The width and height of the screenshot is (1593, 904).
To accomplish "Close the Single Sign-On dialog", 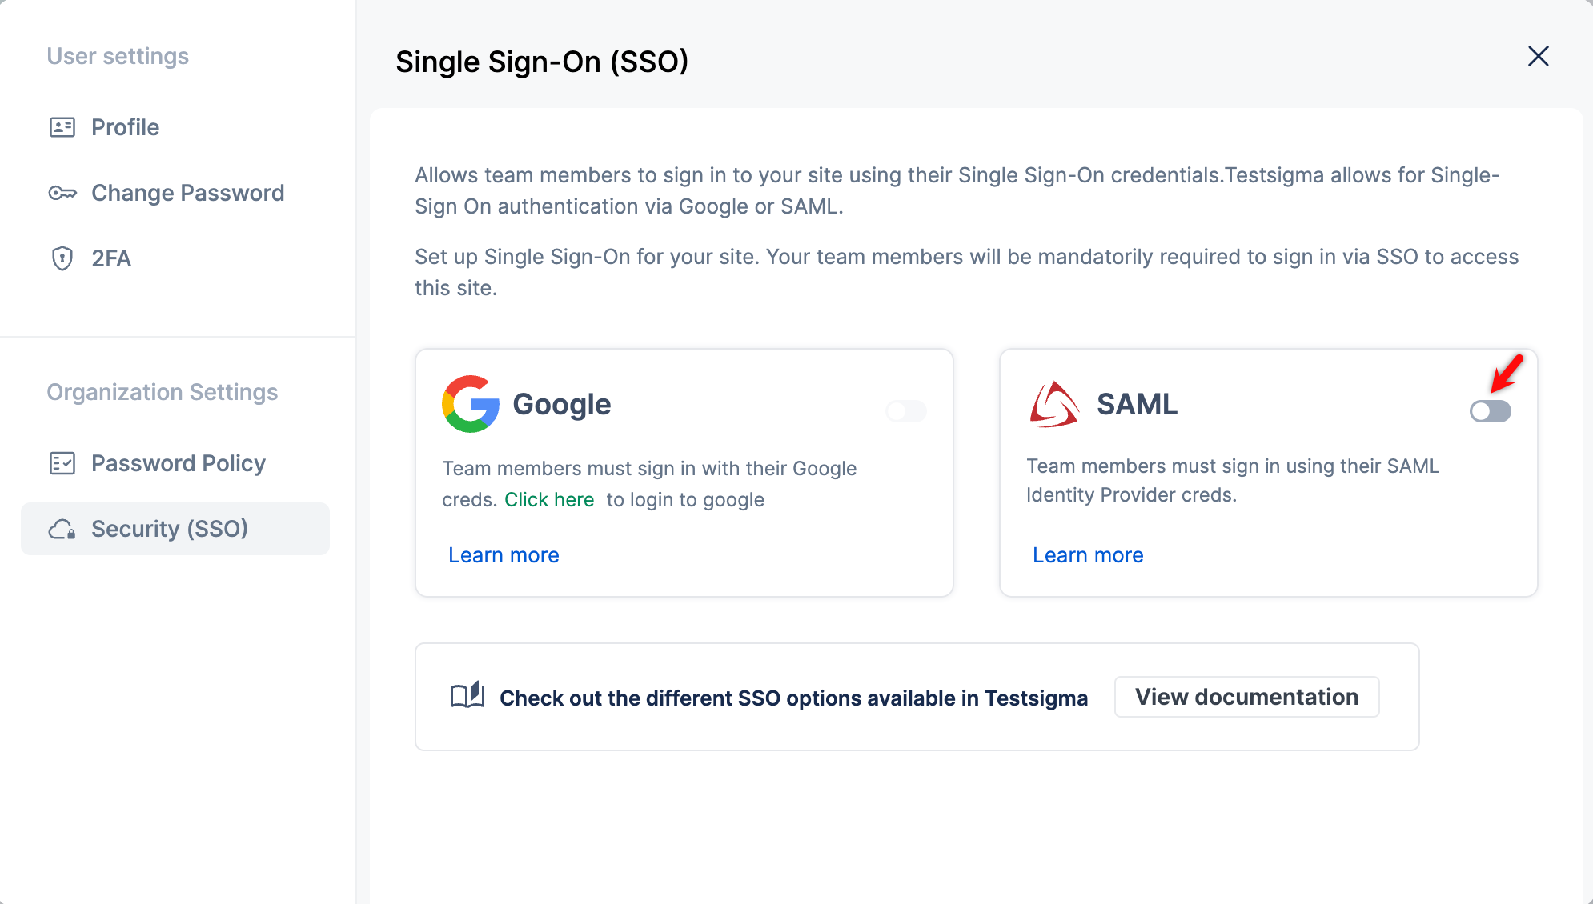I will (x=1539, y=56).
